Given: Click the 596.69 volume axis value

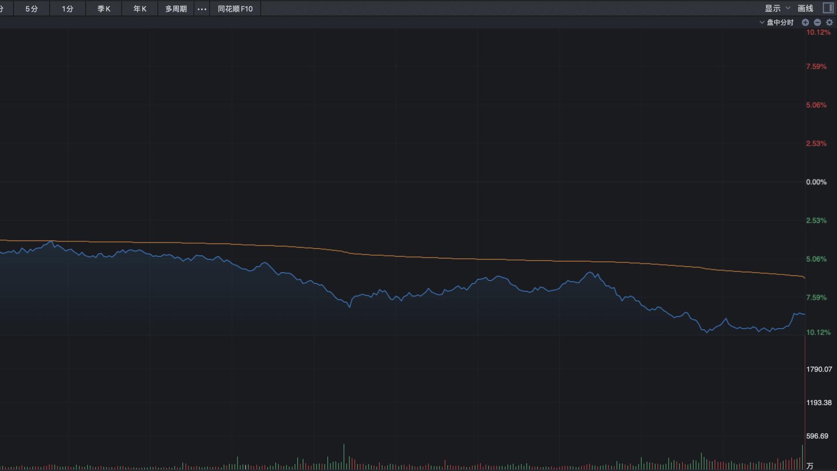Looking at the screenshot, I should pos(817,436).
